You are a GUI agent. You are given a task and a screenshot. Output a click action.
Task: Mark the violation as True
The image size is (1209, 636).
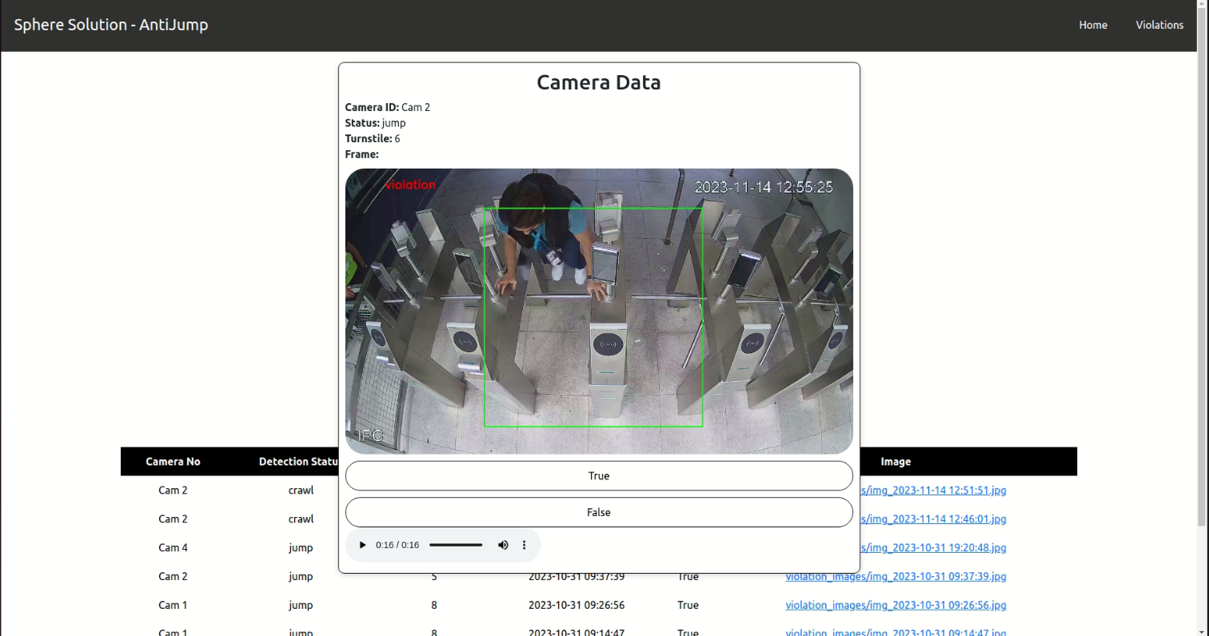[599, 475]
